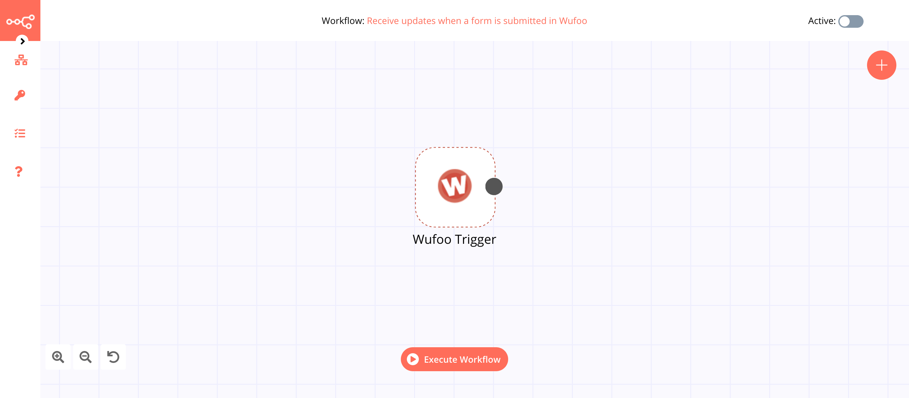Click the workflow name link in header
909x398 pixels.
point(477,20)
